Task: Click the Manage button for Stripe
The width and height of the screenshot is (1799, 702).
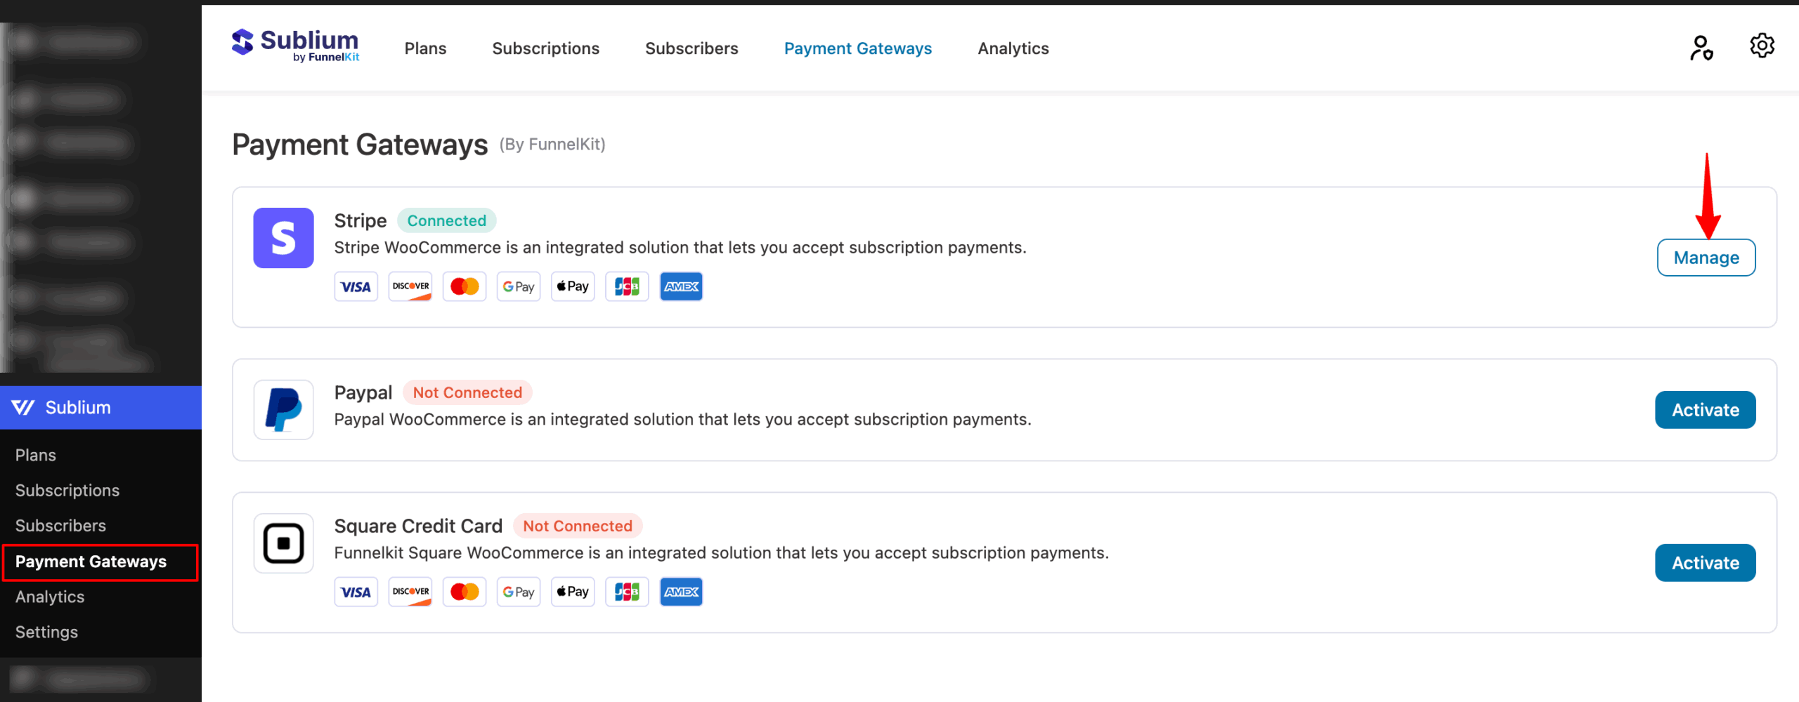Action: click(x=1706, y=257)
